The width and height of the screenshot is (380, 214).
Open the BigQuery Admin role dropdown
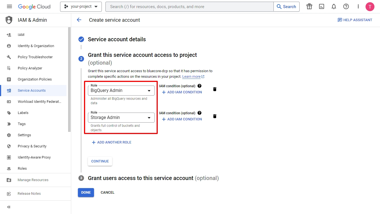121,91
